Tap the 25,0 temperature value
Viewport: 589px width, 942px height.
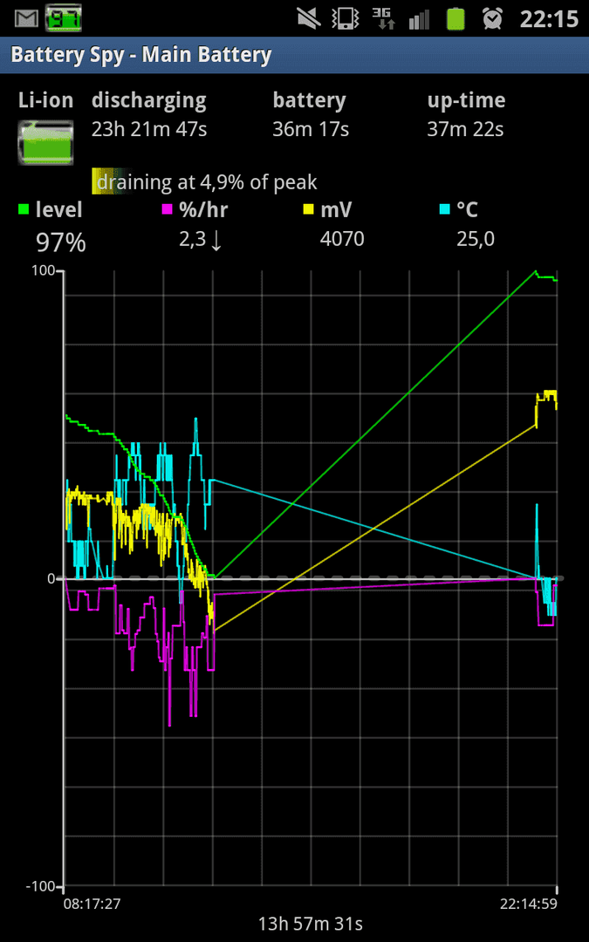click(x=476, y=240)
